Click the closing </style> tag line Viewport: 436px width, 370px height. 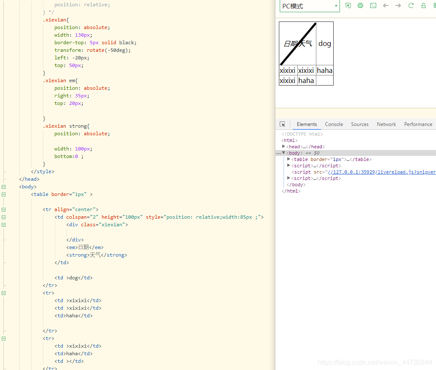coord(43,172)
